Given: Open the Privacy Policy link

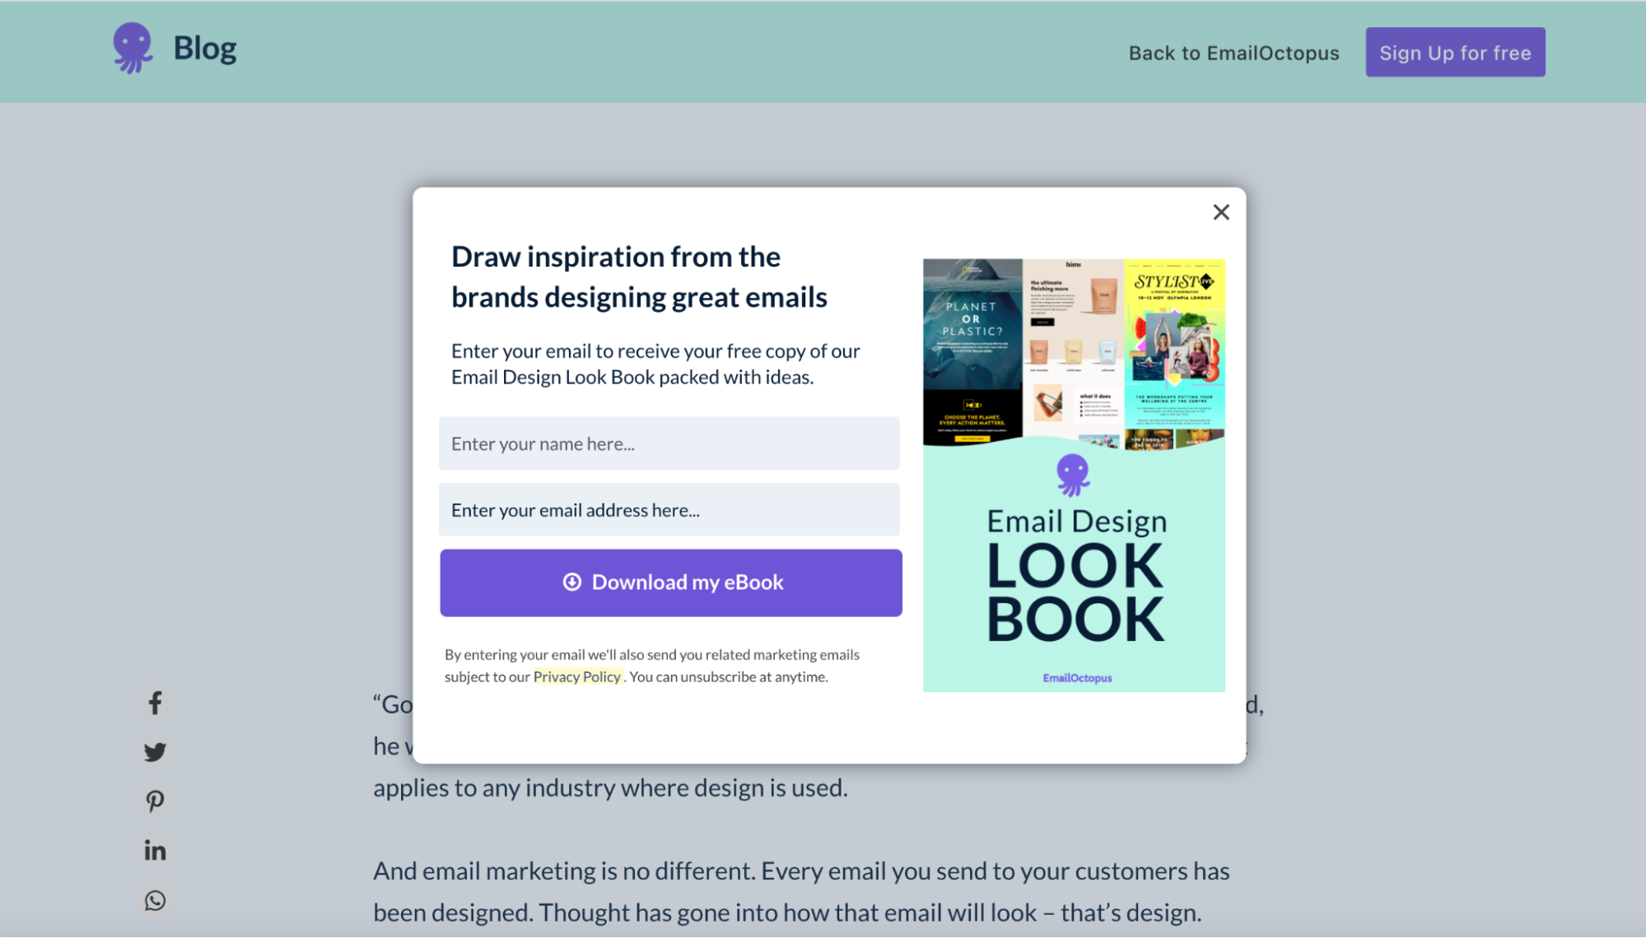Looking at the screenshot, I should (x=577, y=676).
